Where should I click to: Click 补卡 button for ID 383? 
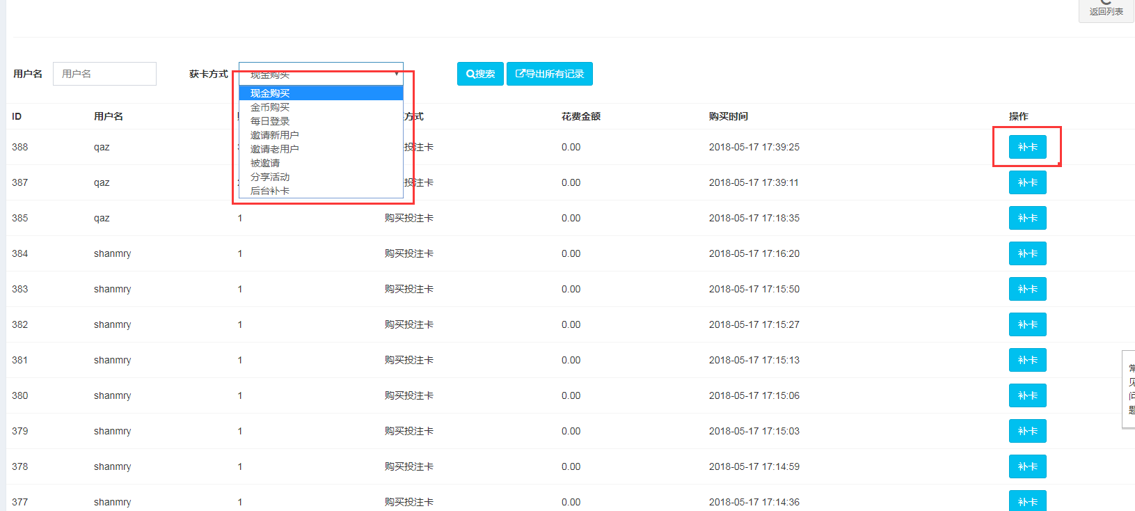coord(1028,289)
